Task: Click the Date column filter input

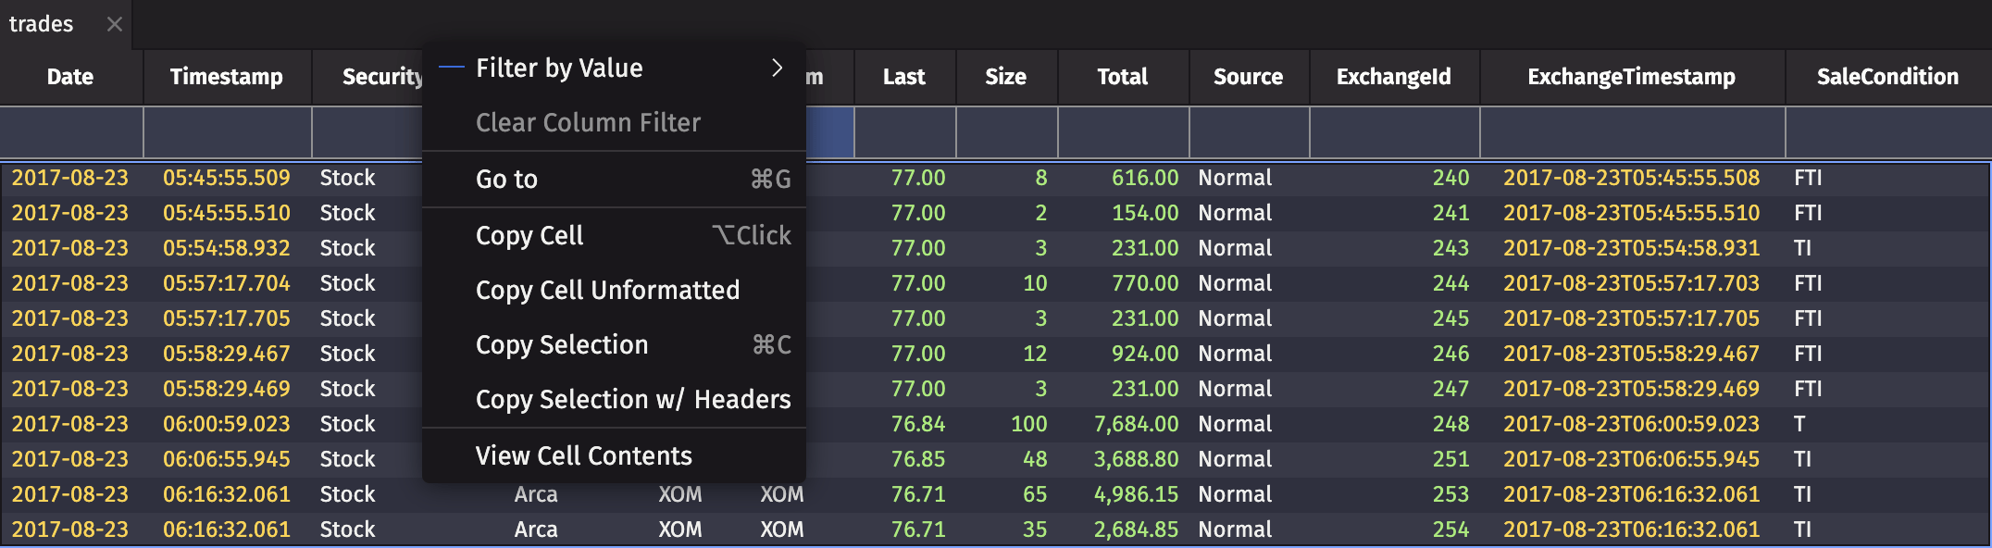Action: click(71, 132)
